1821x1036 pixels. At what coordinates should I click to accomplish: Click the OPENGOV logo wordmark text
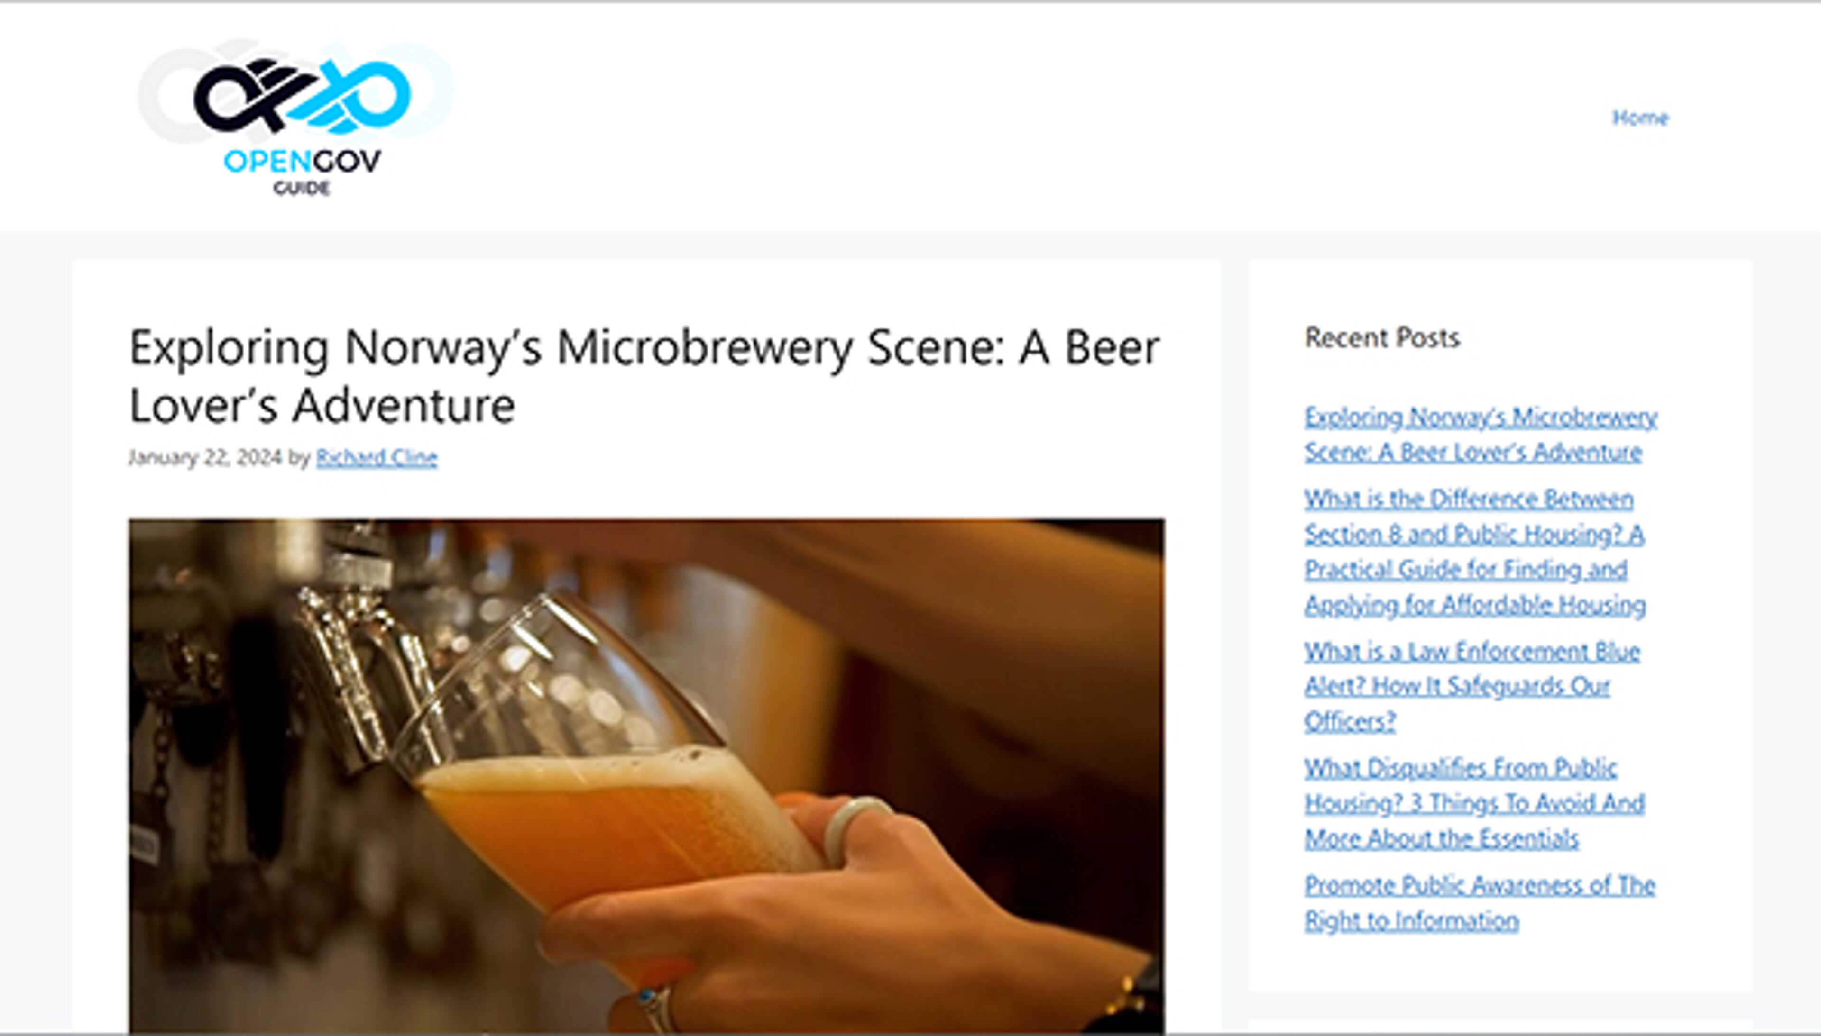pos(302,162)
